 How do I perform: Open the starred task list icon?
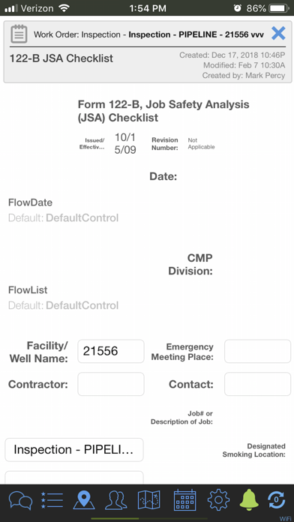[52, 500]
